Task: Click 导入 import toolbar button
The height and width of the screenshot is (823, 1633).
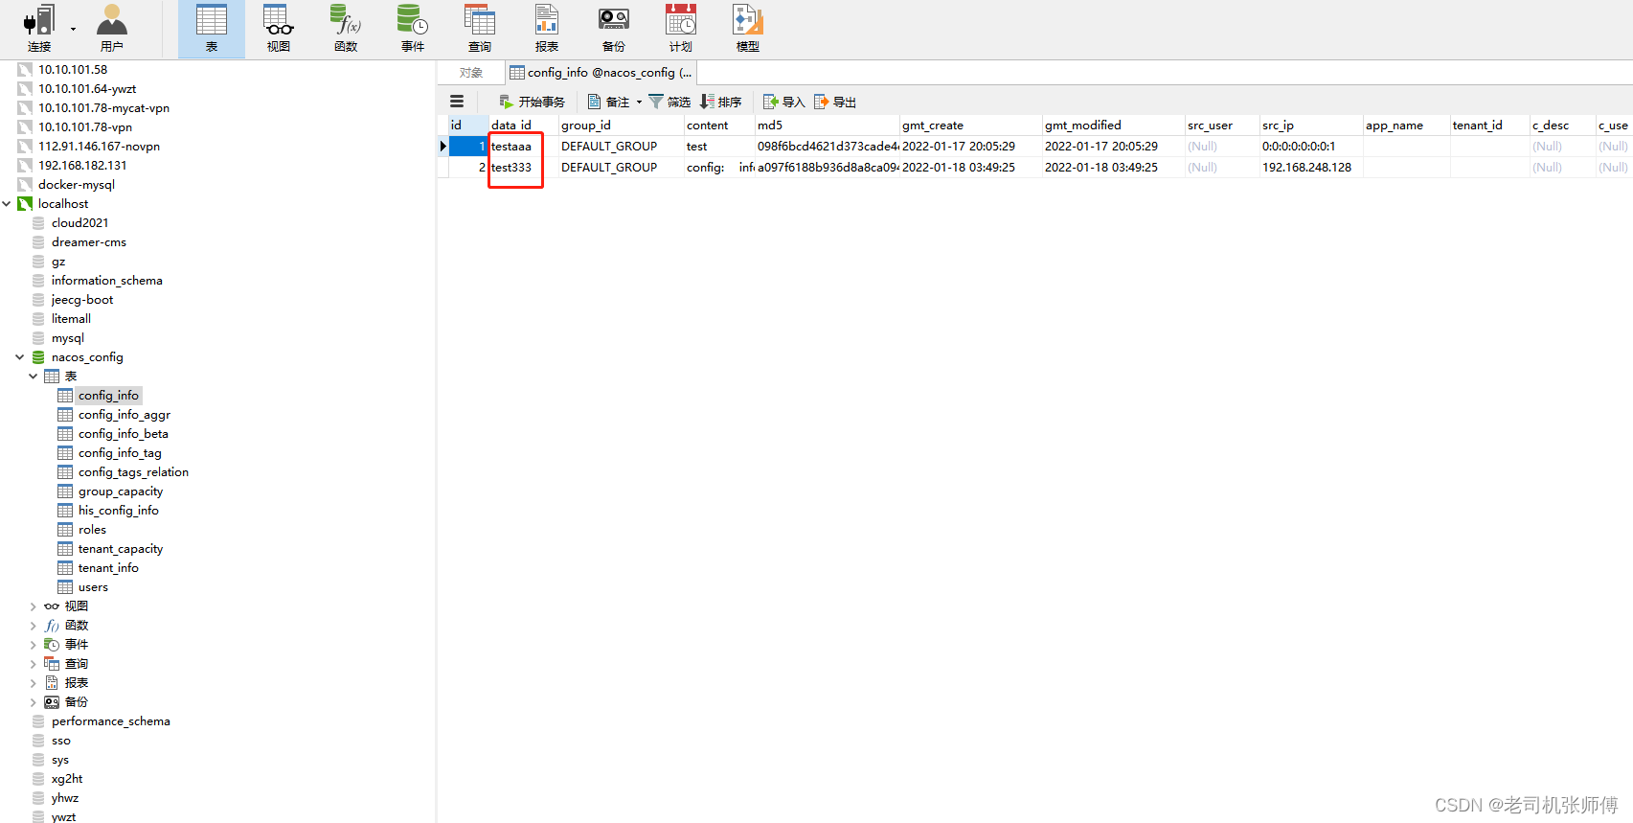Action: tap(783, 102)
